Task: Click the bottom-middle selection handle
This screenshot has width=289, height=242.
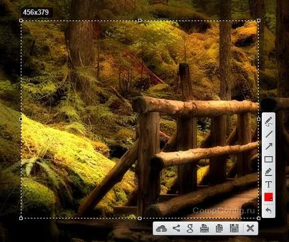Action: 140,218
